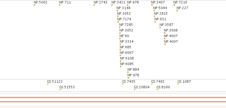Select the NP:6067 feature label
This screenshot has width=226, height=108.
pos(127,53)
